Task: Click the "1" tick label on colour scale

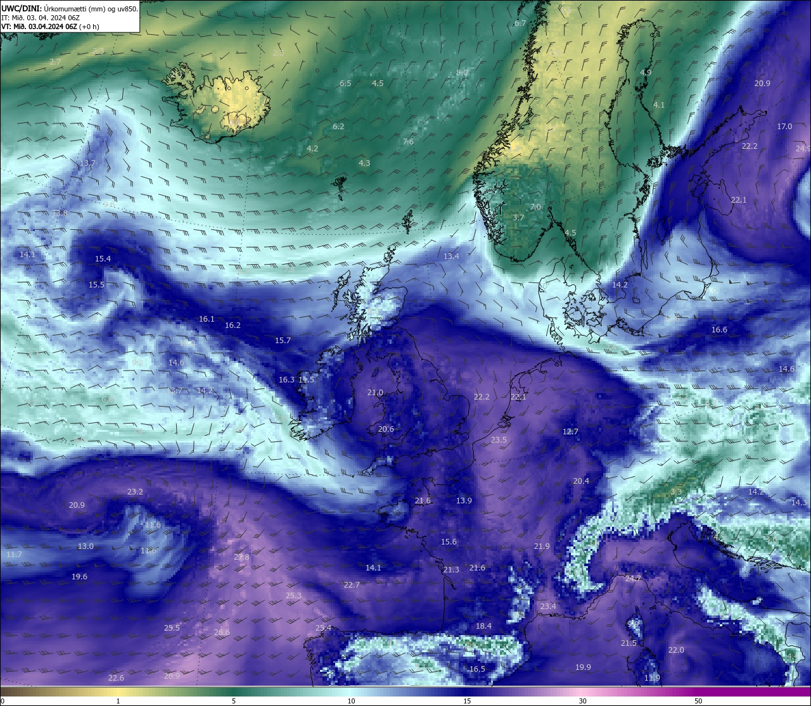Action: (118, 701)
